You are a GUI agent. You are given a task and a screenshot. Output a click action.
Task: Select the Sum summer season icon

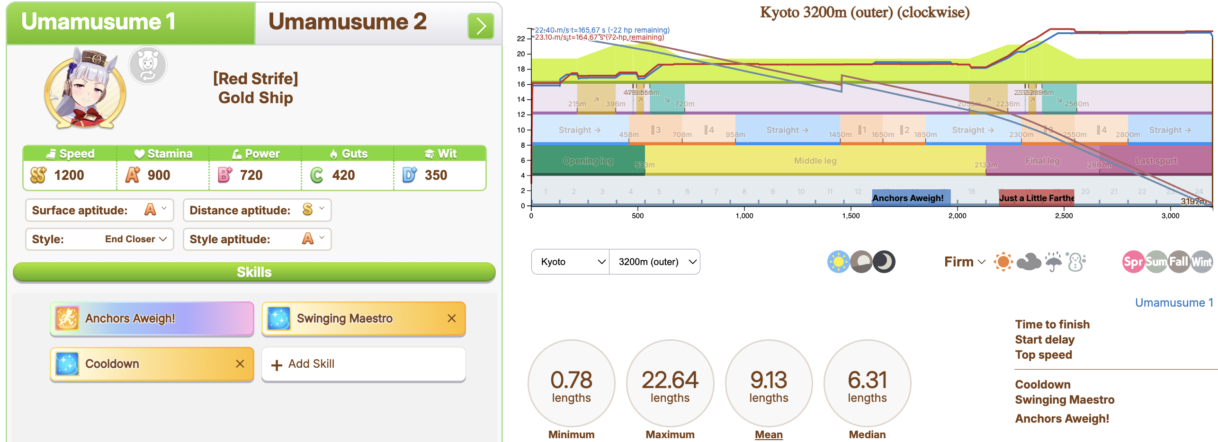(1156, 262)
